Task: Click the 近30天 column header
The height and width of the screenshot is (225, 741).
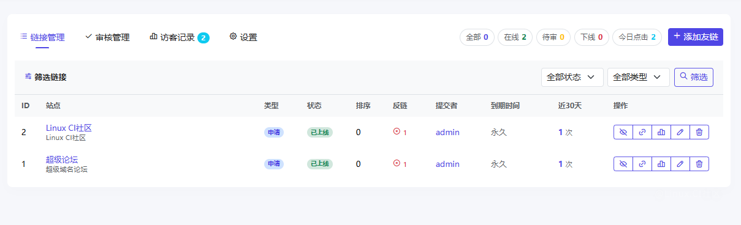Action: coord(570,106)
